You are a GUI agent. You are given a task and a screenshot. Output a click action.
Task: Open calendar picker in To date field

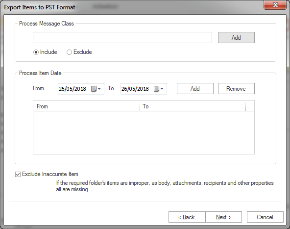(156, 89)
